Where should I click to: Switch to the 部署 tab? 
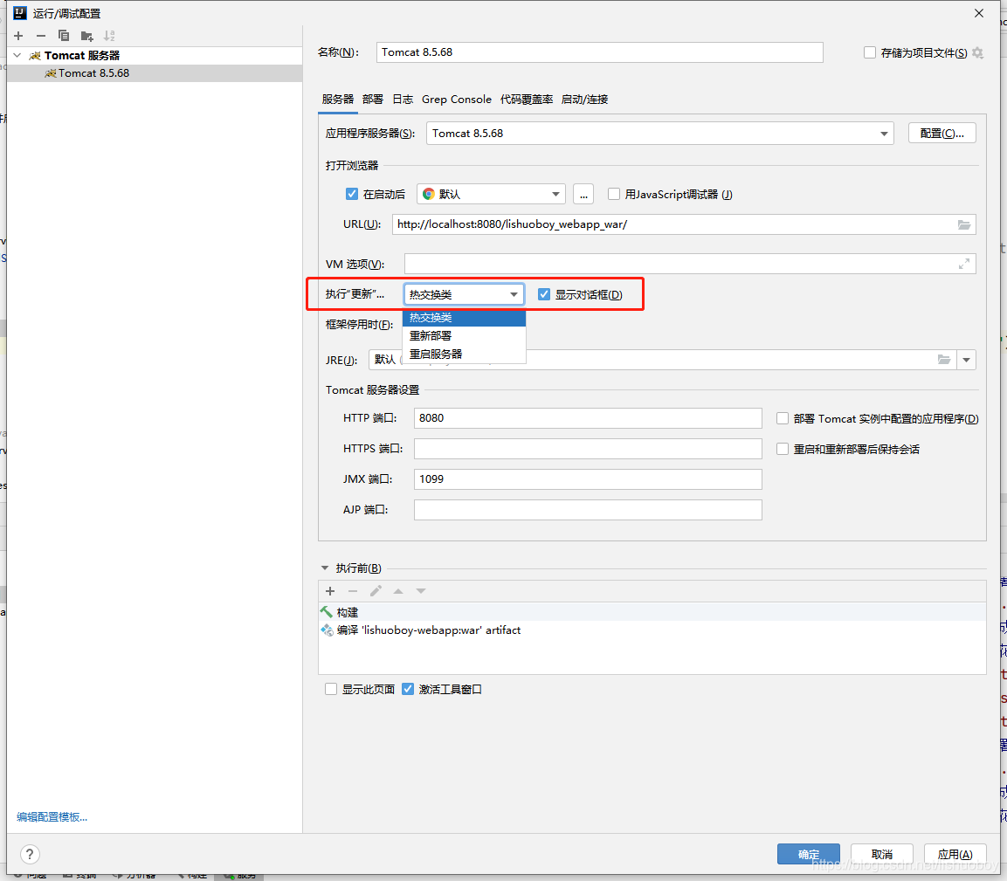[372, 100]
